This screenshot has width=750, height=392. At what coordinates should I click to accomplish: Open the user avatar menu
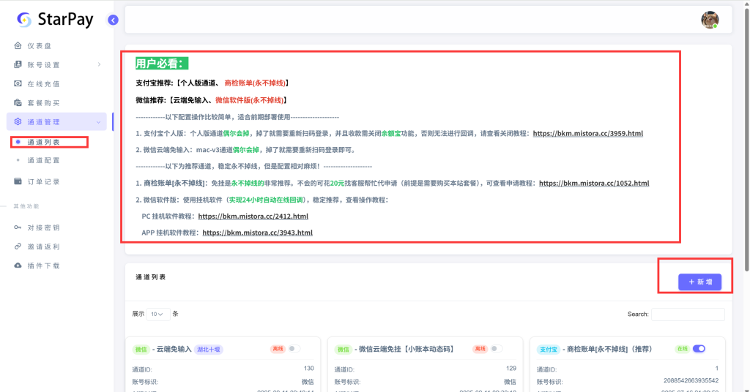pyautogui.click(x=710, y=20)
